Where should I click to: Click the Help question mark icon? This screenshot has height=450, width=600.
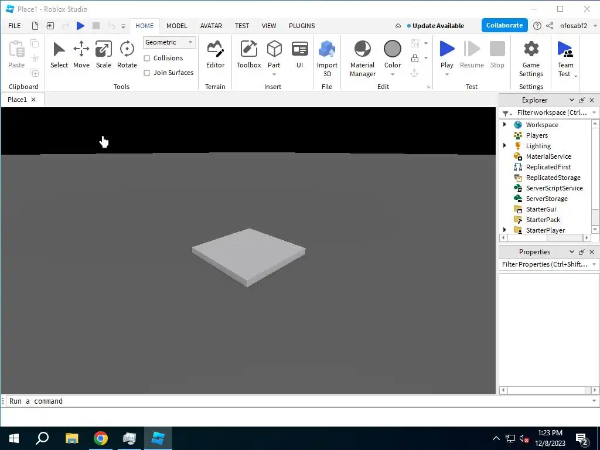537,26
